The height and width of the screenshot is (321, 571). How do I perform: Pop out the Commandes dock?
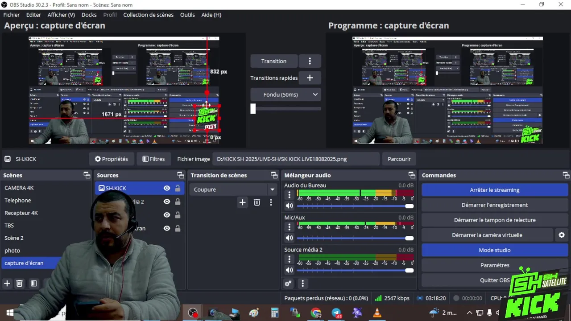coord(566,175)
